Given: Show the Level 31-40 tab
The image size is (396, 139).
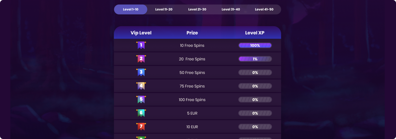Looking at the screenshot, I should click(231, 9).
